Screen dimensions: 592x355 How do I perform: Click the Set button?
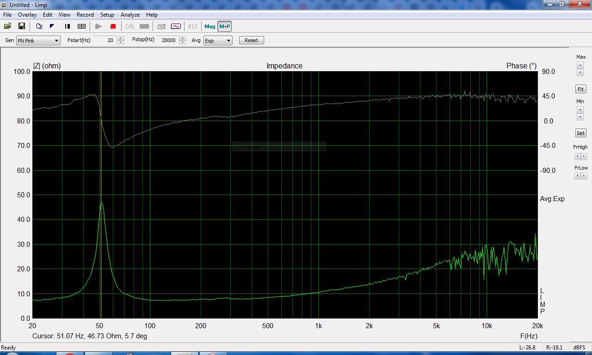(x=580, y=133)
